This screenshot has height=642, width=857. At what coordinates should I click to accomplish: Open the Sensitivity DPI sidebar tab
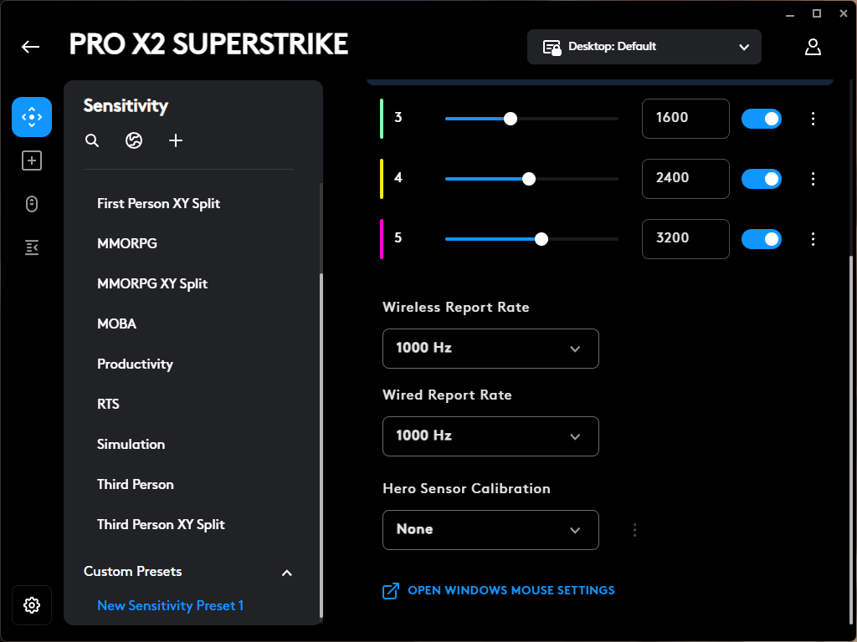coord(32,117)
